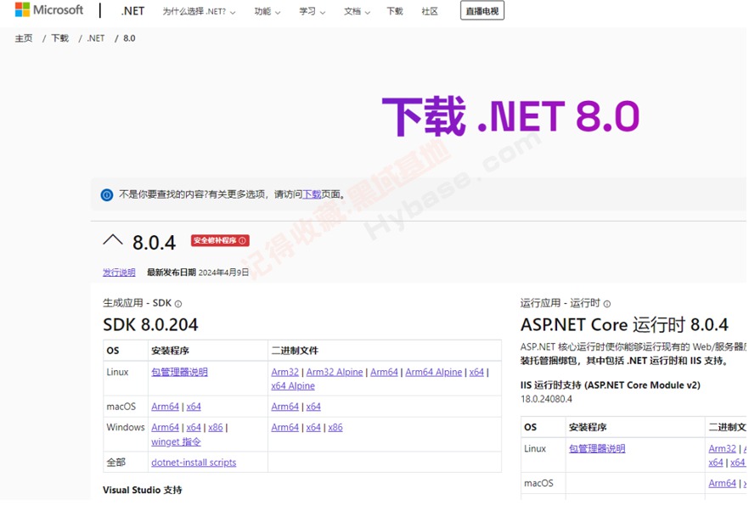Download SDK Linux Arm64 Alpine binary
Viewport: 749px width, 511px height.
[434, 372]
